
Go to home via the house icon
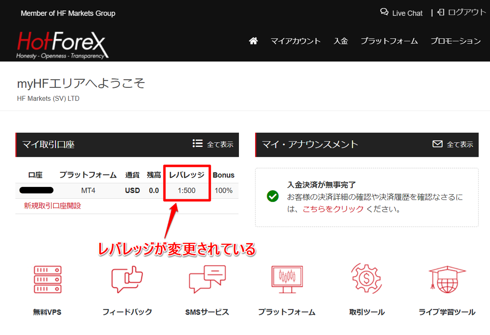[253, 41]
